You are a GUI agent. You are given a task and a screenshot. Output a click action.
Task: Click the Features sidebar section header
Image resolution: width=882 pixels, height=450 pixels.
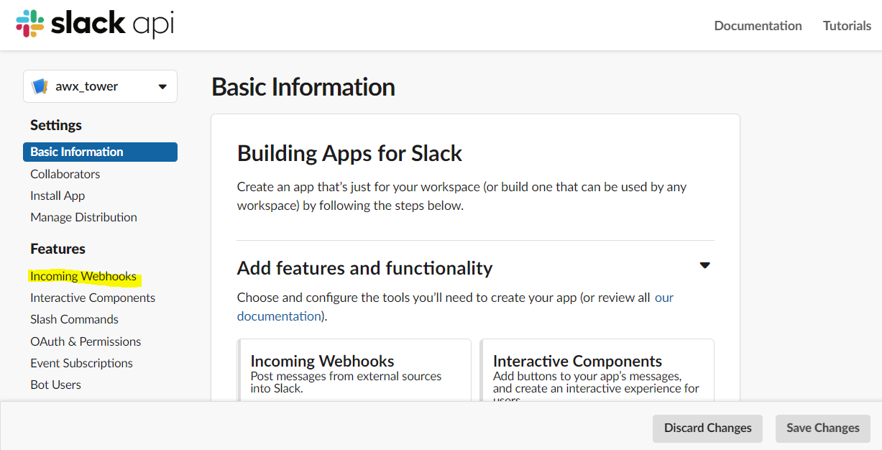[x=58, y=249]
